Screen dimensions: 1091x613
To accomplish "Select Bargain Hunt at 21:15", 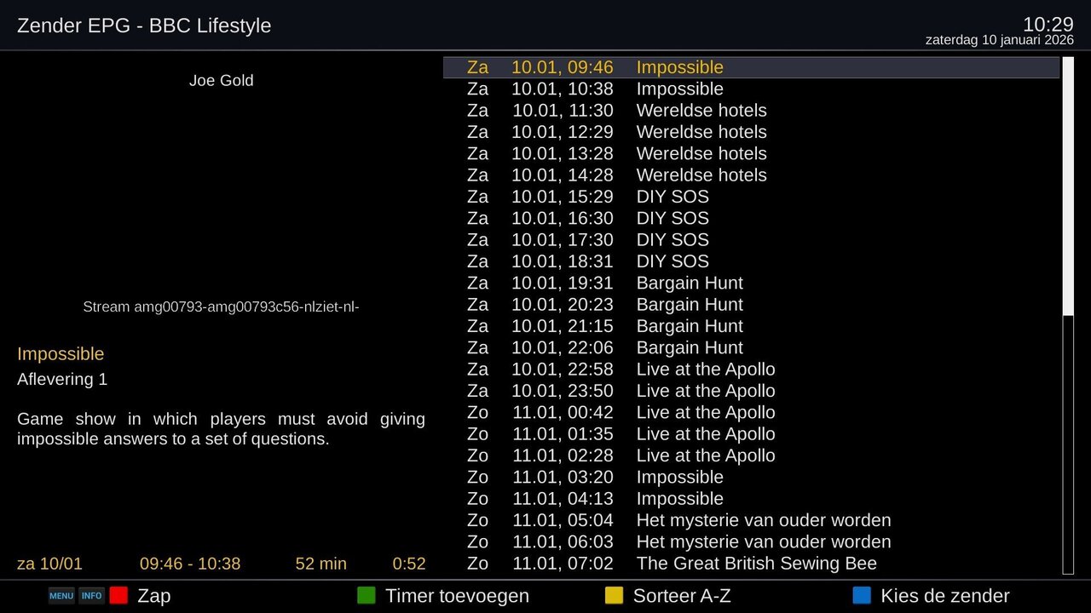I will (751, 326).
